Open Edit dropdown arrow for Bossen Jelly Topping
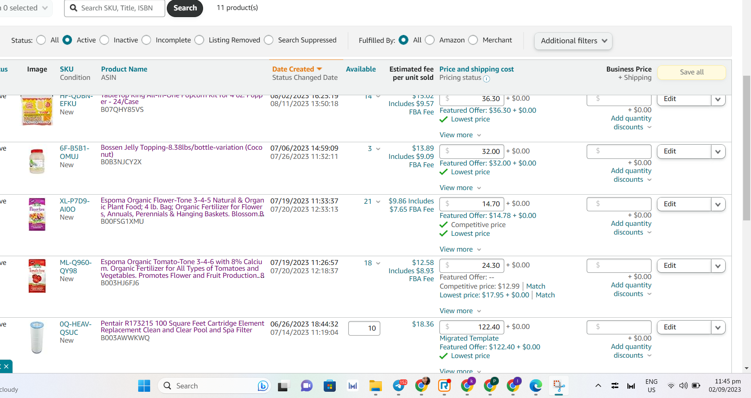751x398 pixels. tap(718, 151)
